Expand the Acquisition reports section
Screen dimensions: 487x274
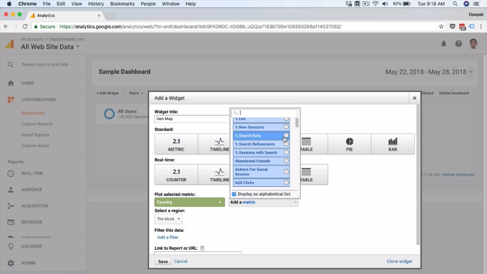coord(35,206)
